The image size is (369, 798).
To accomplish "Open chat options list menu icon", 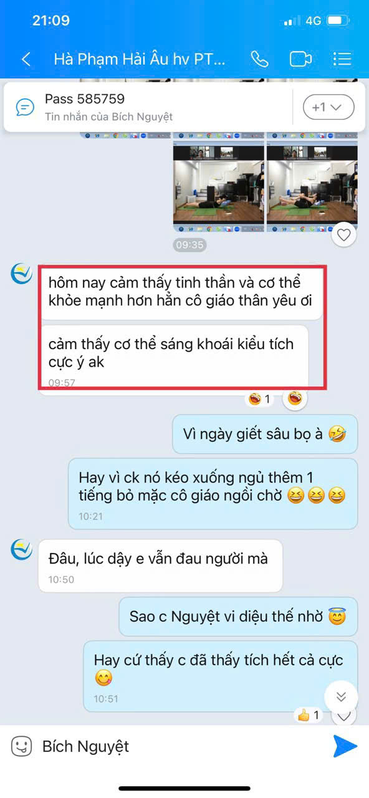I will (x=342, y=59).
